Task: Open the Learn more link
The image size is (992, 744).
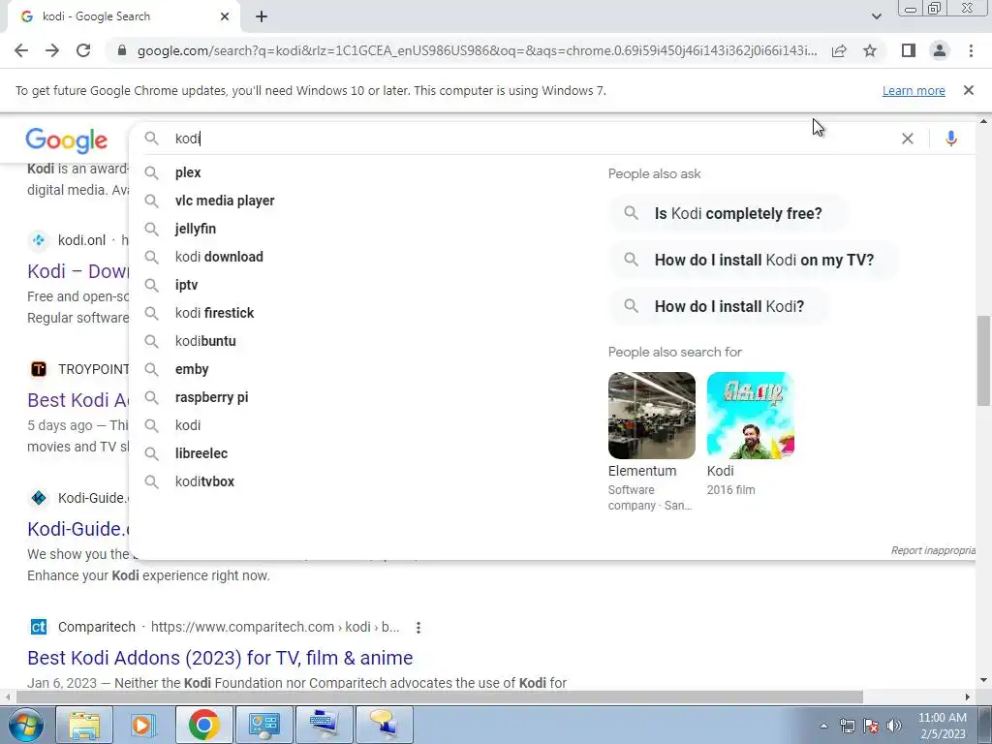Action: [914, 90]
